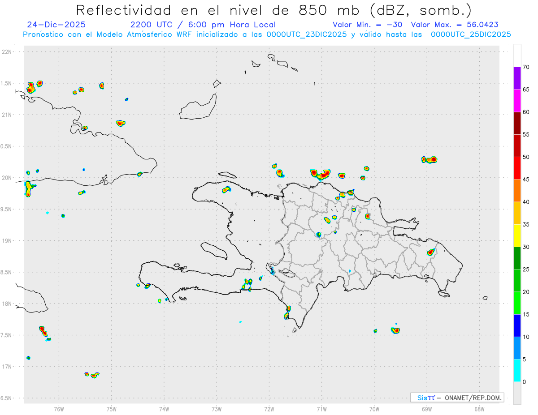Pick the bright green 15-20 dBZ colorbar segment
Viewport: 538px width, 415px height.
(x=517, y=303)
